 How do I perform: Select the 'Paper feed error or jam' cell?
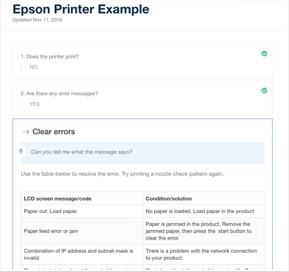click(82, 231)
